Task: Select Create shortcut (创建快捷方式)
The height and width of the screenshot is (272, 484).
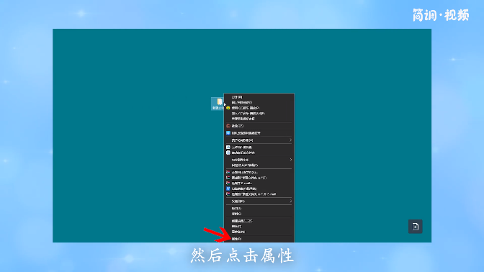Action: click(x=242, y=221)
